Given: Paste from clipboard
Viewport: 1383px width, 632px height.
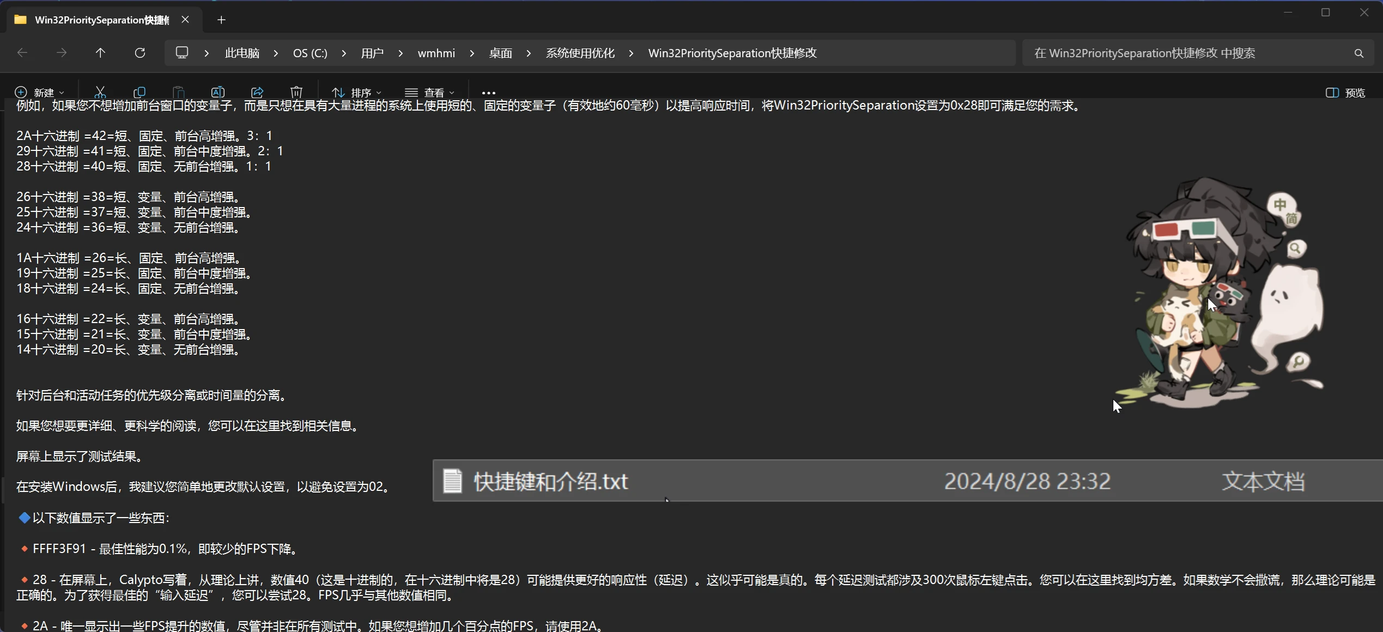Looking at the screenshot, I should (179, 92).
